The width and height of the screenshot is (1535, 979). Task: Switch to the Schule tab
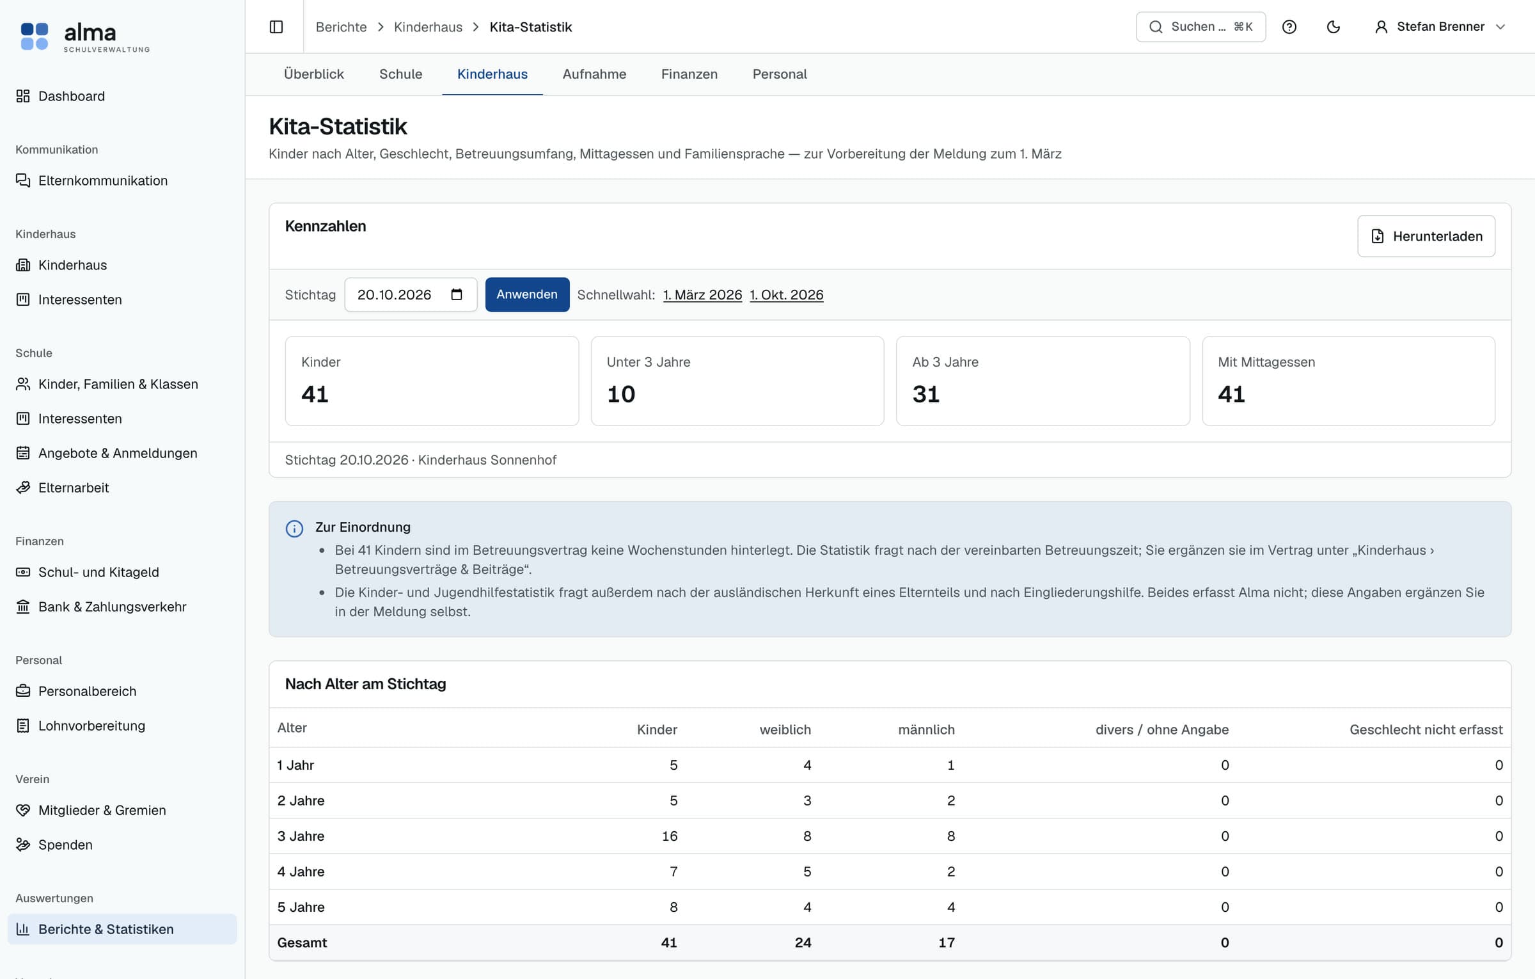401,74
